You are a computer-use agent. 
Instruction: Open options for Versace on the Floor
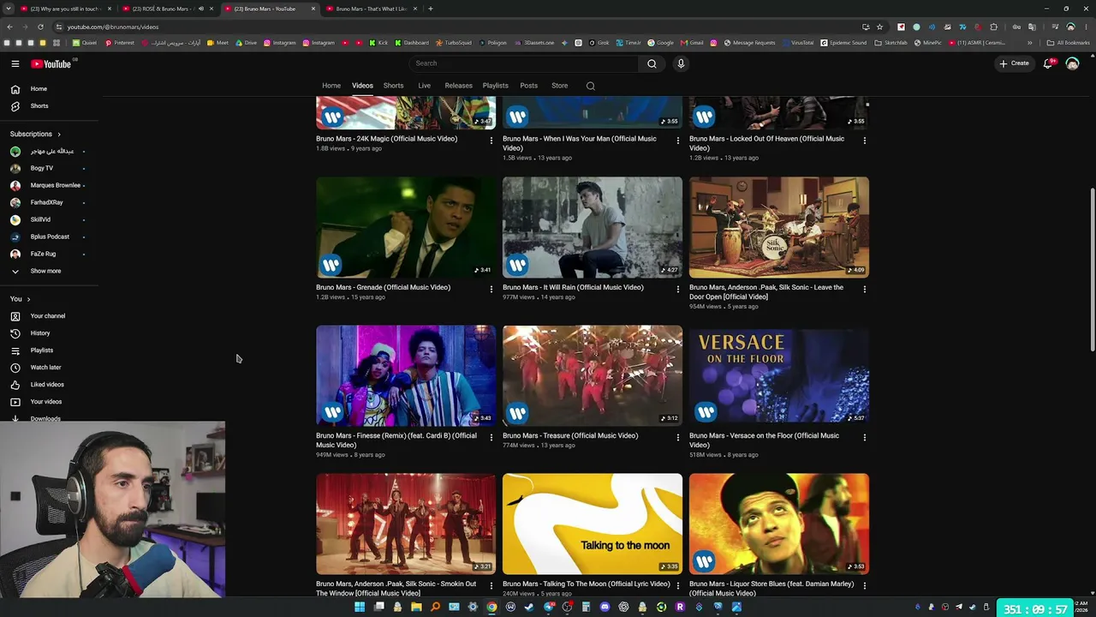pos(865,438)
